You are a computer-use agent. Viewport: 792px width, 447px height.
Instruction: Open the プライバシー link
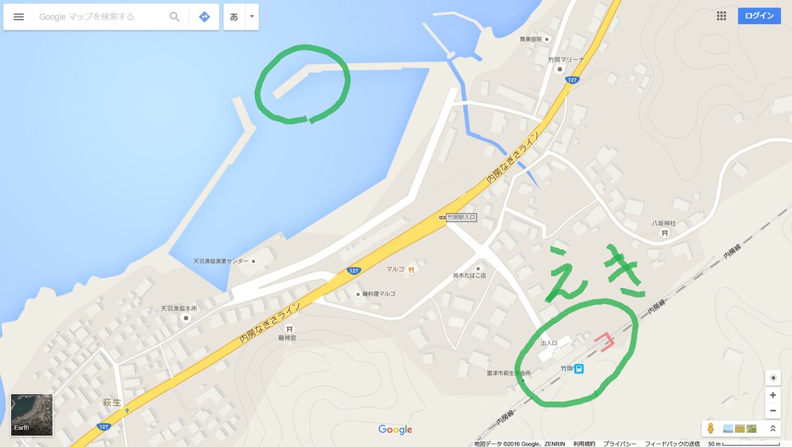click(619, 443)
